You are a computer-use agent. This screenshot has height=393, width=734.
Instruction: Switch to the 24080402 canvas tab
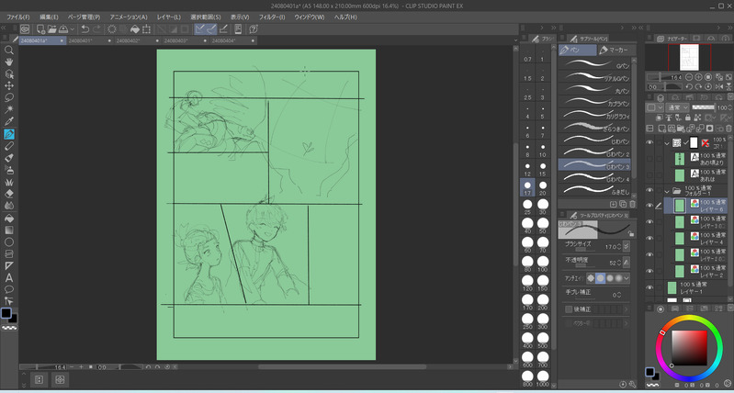pos(136,40)
